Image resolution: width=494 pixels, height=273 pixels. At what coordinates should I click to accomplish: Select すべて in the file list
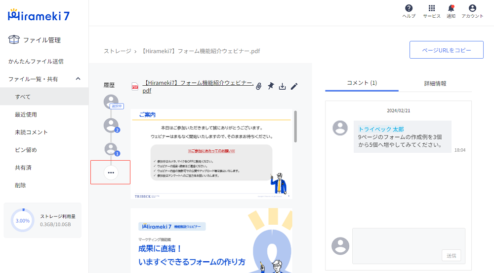(44, 97)
